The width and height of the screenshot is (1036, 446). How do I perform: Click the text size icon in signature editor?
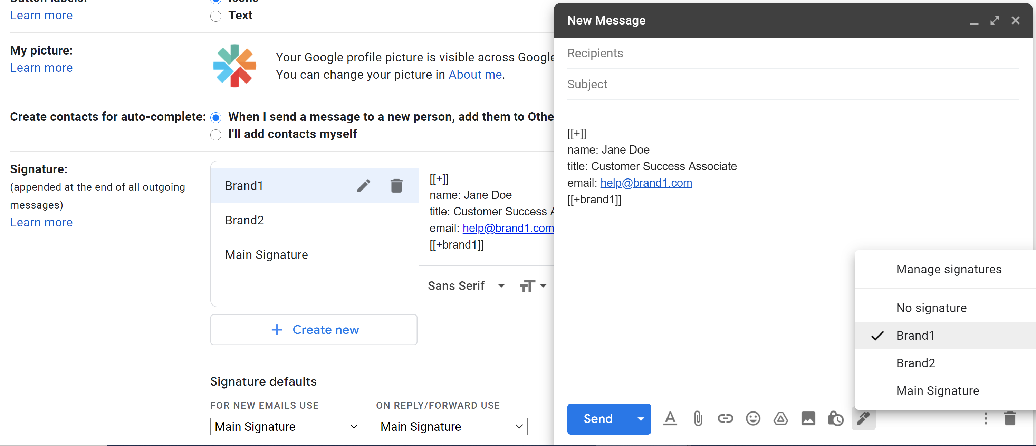[x=533, y=286]
